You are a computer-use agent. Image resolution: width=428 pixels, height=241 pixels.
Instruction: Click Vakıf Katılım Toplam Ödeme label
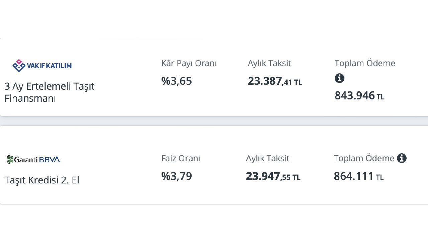365,63
